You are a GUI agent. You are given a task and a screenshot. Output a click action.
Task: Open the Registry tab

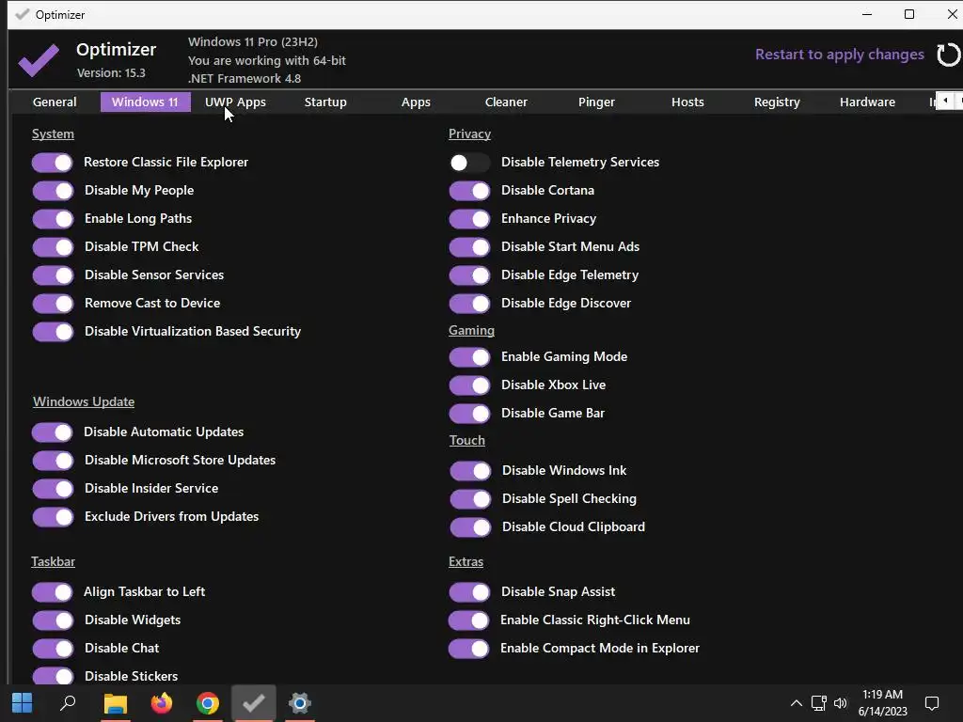click(777, 102)
